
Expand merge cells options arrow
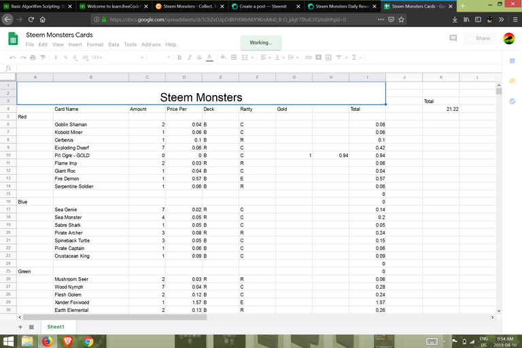252,58
